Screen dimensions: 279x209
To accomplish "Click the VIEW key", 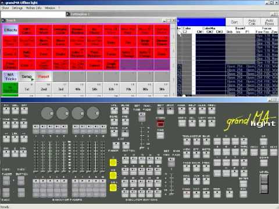I will 187,154.
